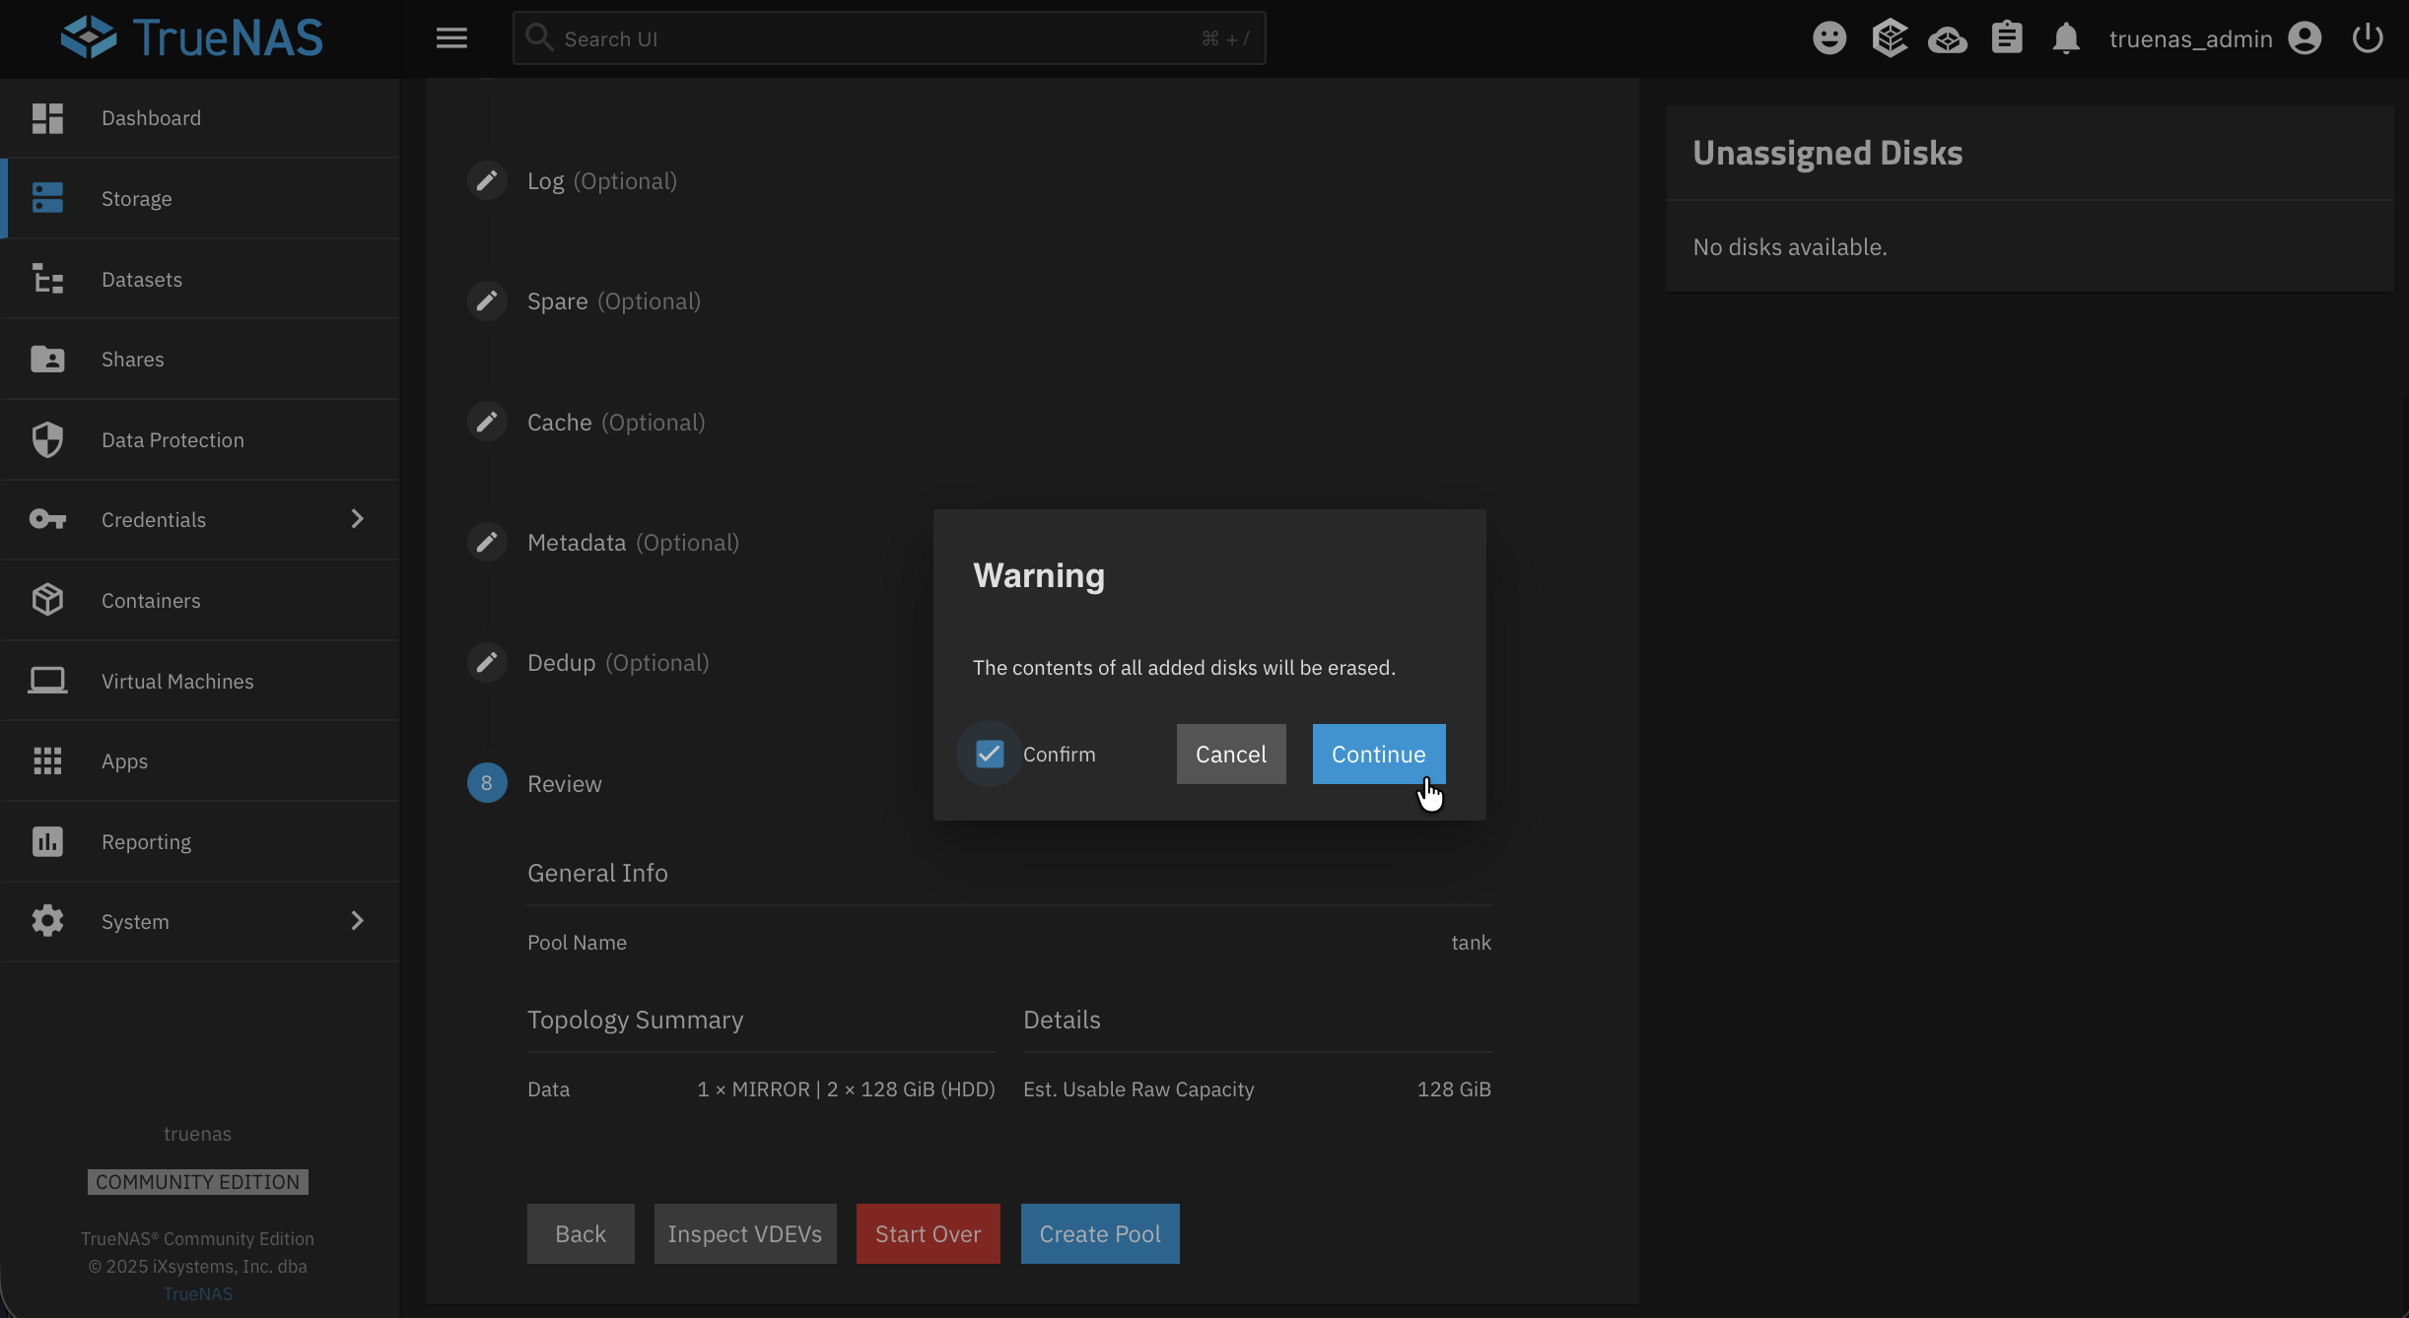Image resolution: width=2409 pixels, height=1318 pixels.
Task: Uncheck the Confirm checkbox in the warning
Action: (989, 754)
